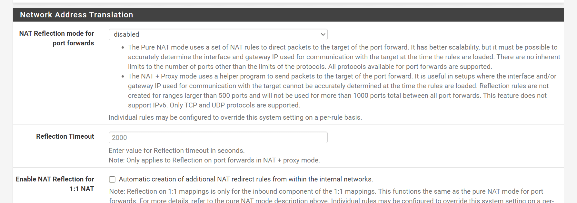577x203 pixels.
Task: Click the 'Automatic creation of additional NAT redirect rules' label
Action: coord(246,179)
